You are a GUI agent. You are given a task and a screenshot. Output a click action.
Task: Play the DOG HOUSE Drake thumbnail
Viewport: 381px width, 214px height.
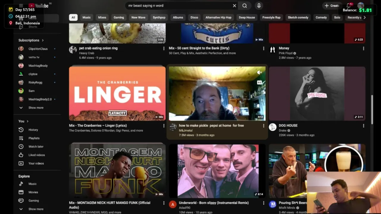coord(317,93)
